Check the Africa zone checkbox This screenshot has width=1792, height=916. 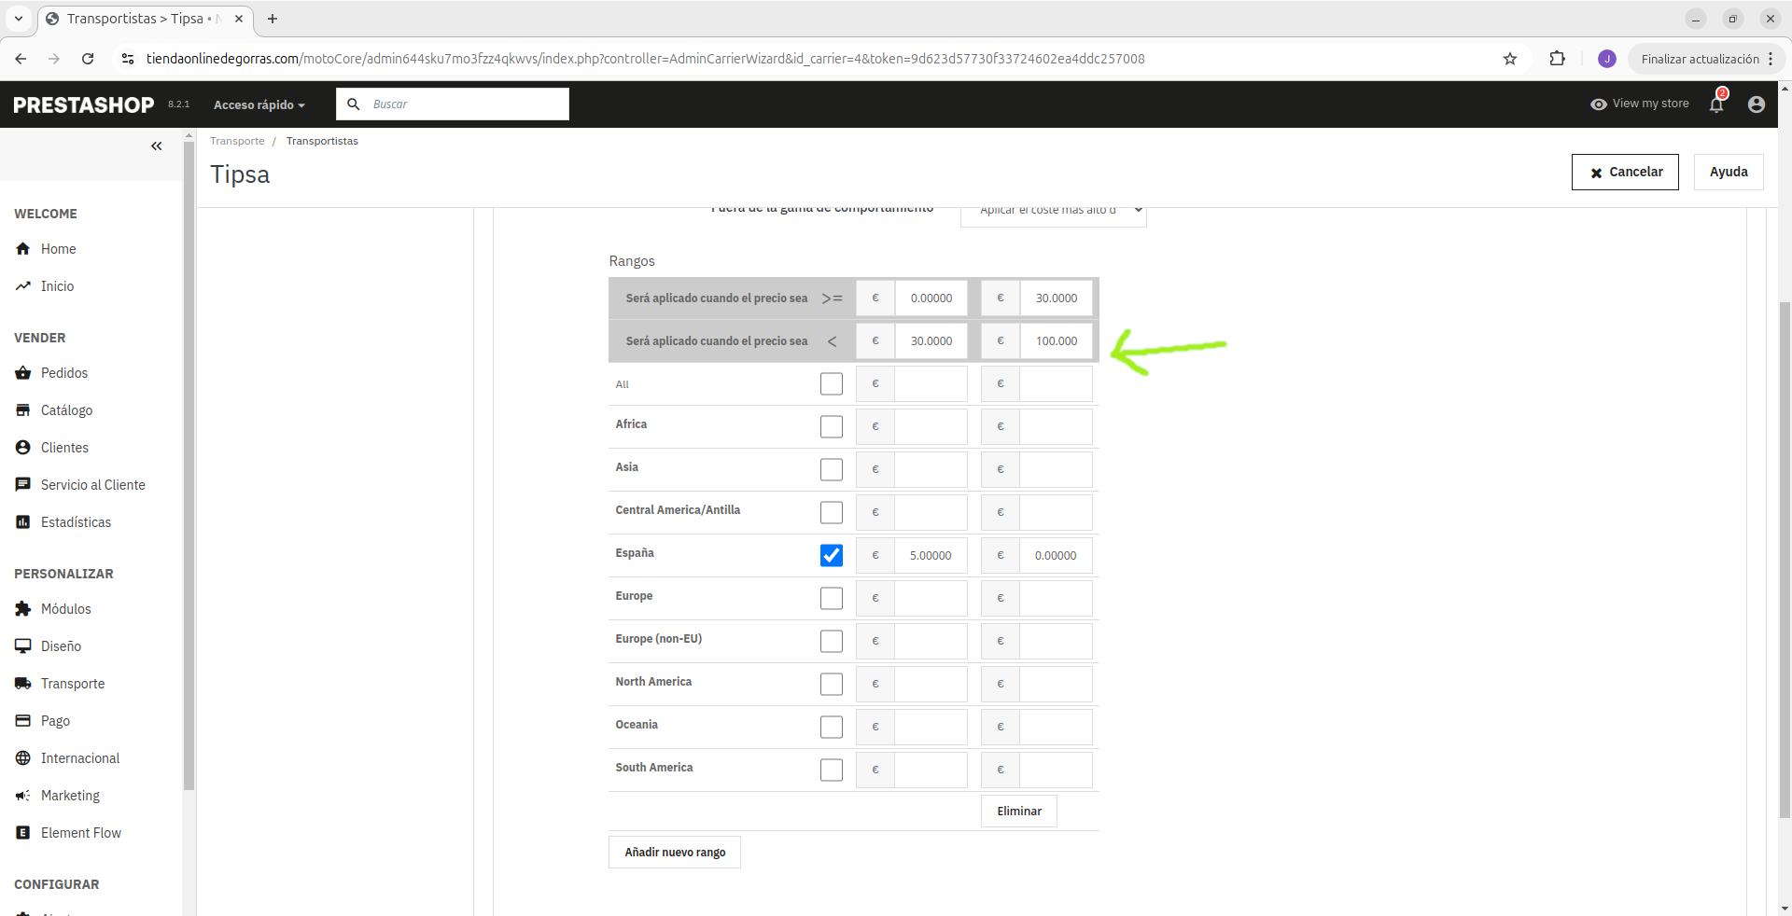(x=832, y=427)
